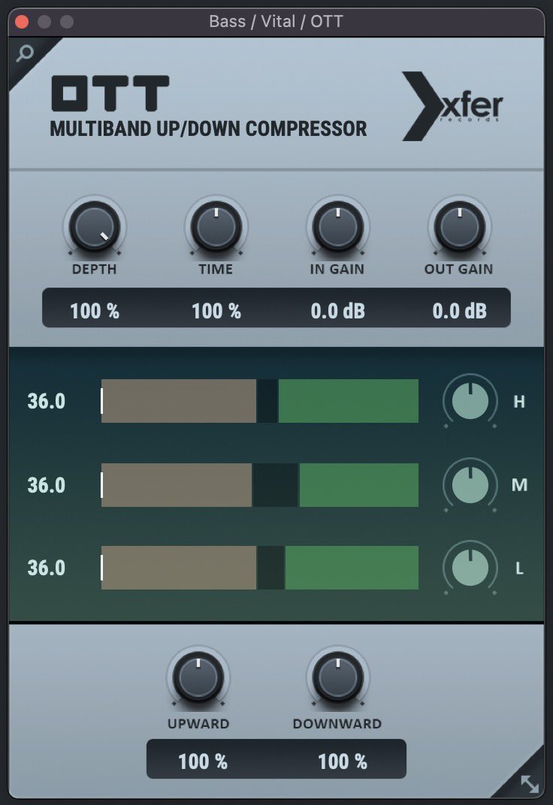Click the H band gain knob
This screenshot has width=553, height=805.
click(x=470, y=401)
